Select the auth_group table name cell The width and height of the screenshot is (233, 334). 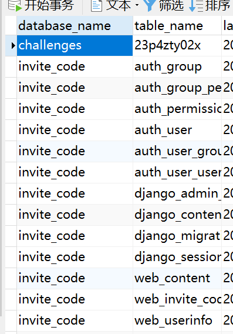(x=177, y=66)
